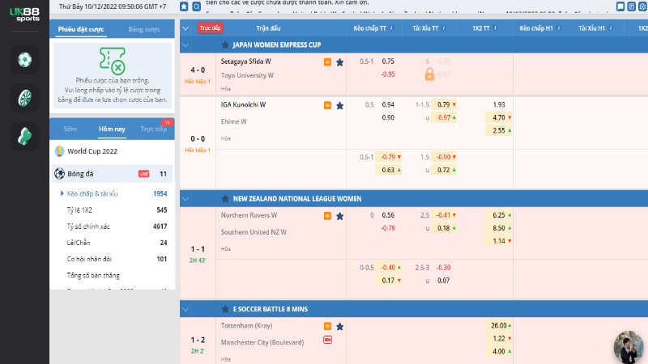This screenshot has height=364, width=648.
Task: Click the red Trực tiếp live button
Action: click(x=210, y=28)
